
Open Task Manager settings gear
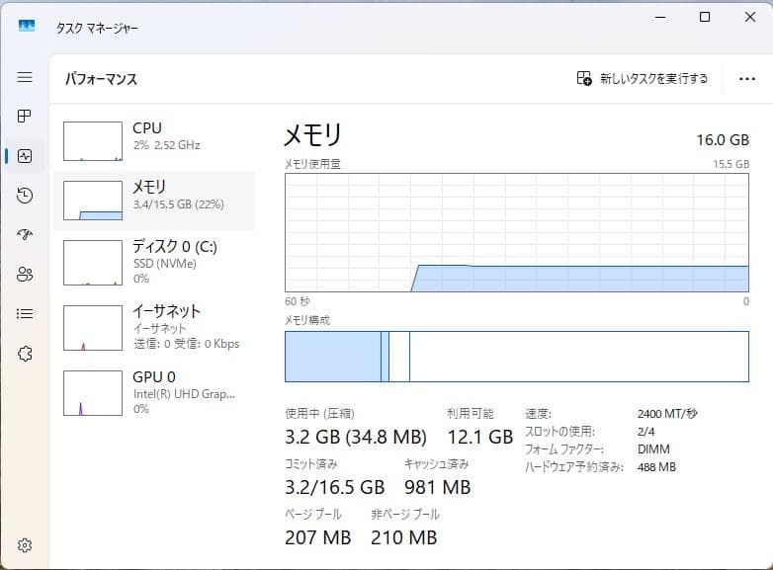25,545
